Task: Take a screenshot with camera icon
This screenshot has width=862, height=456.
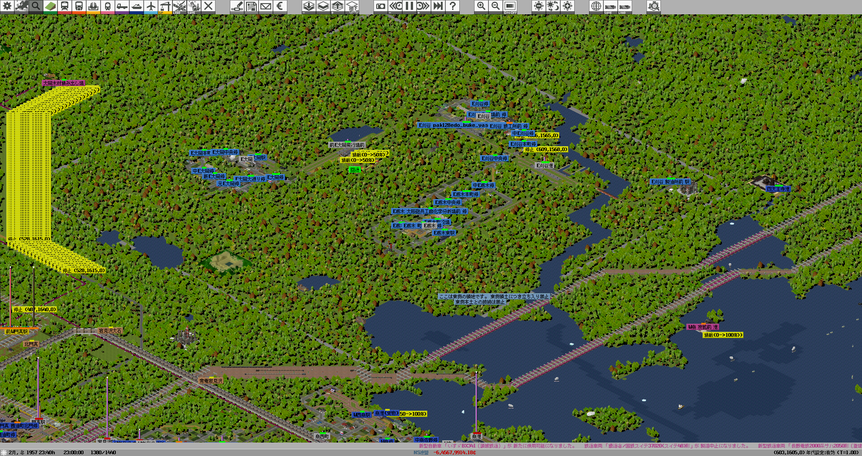Action: pyautogui.click(x=381, y=6)
